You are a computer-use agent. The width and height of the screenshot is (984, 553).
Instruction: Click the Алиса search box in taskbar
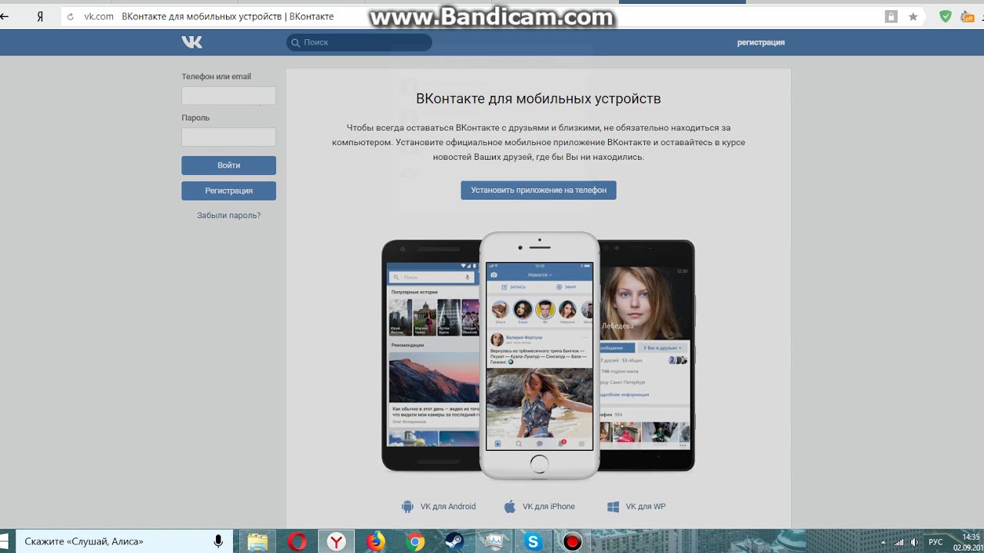123,541
